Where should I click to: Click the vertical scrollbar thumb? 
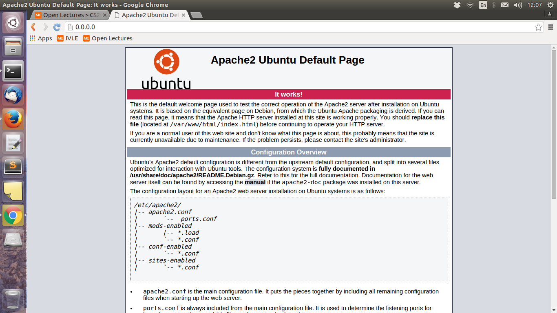554,124
